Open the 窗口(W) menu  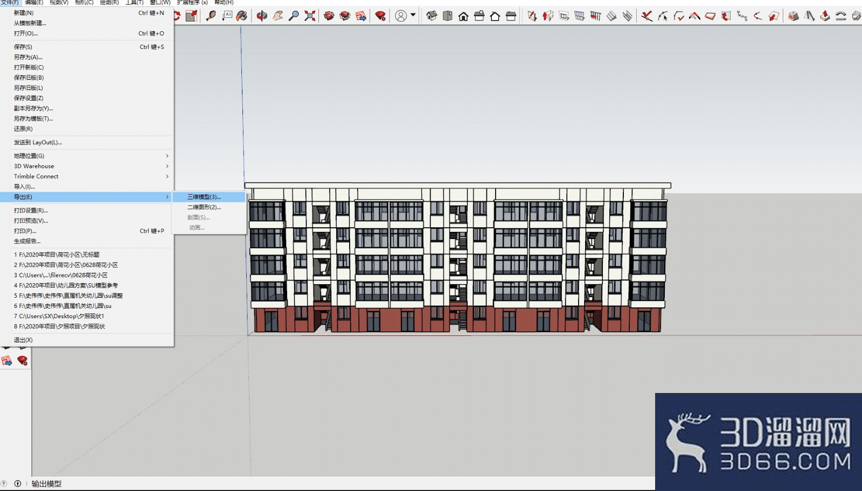coord(160,3)
